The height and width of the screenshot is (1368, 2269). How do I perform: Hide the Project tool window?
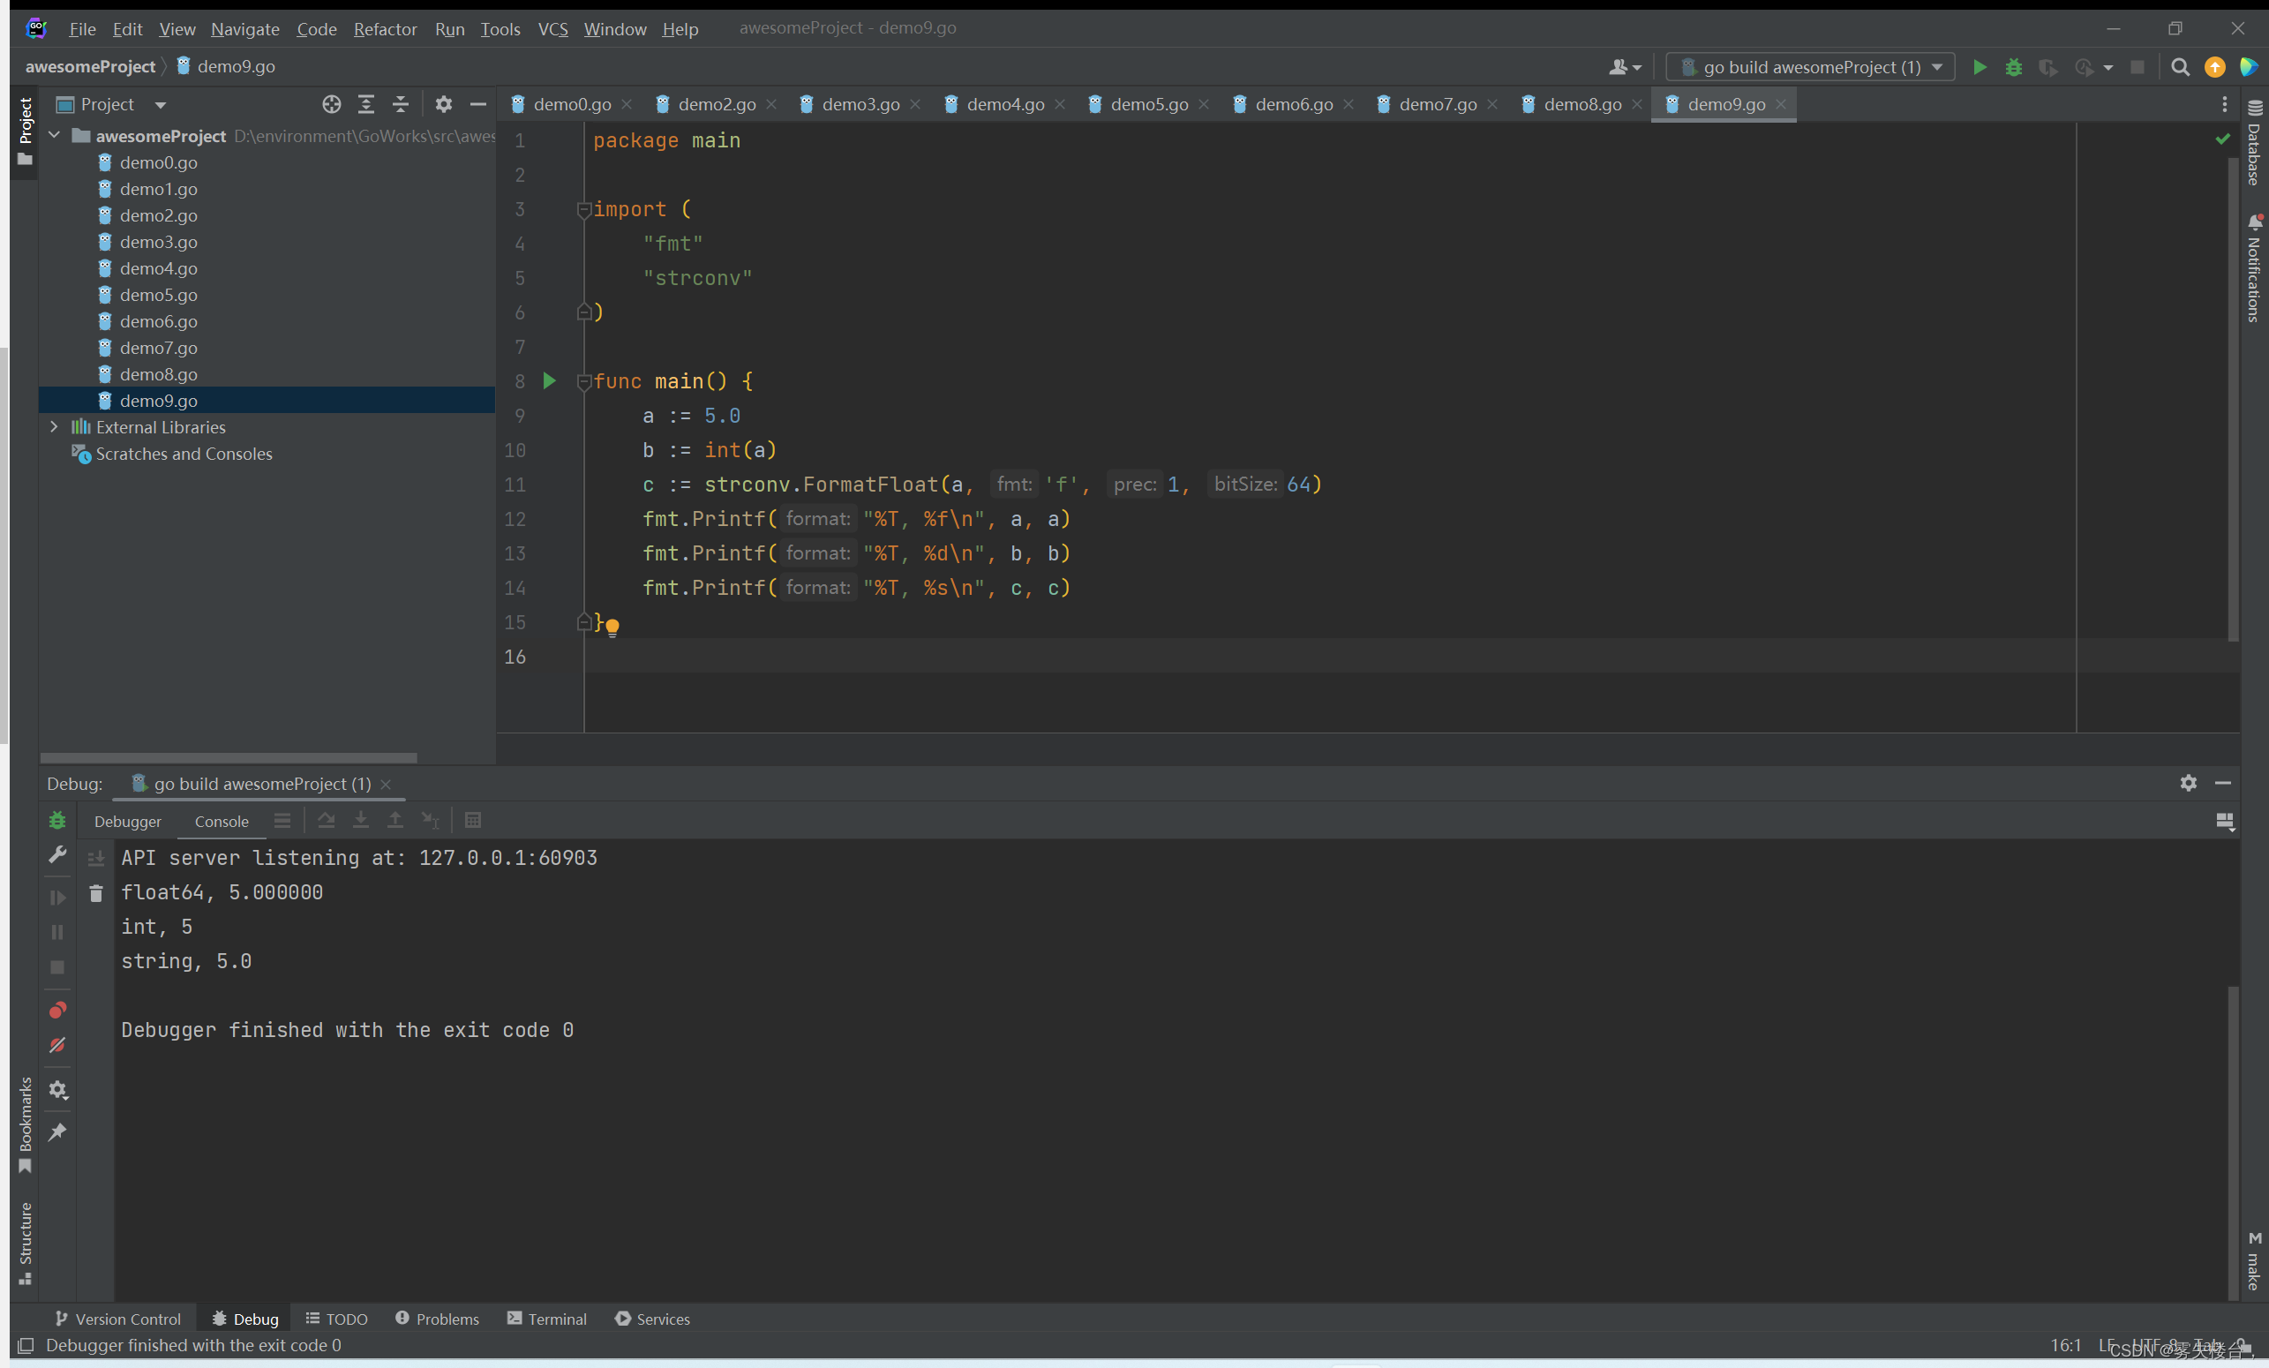(478, 104)
